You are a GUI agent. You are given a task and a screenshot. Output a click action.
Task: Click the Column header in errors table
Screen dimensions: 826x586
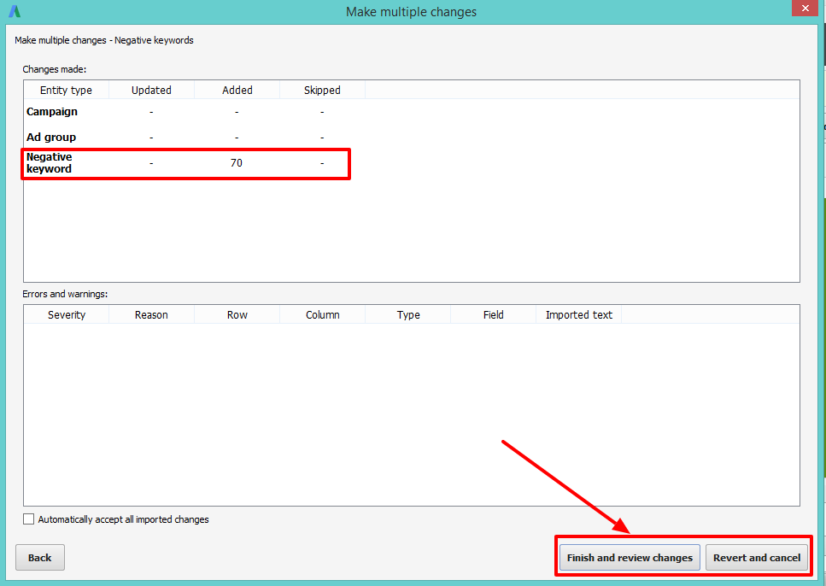322,314
